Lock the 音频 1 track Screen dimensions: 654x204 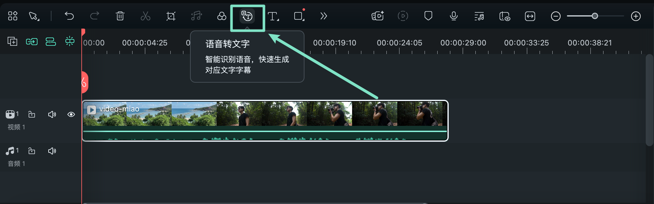32,151
